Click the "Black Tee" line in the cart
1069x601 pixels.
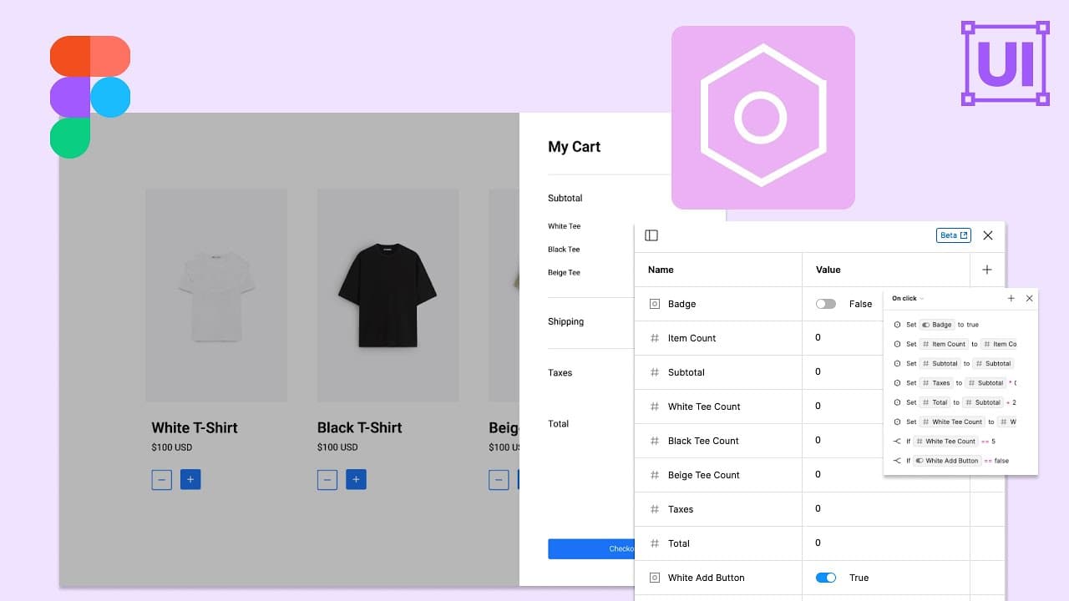coord(564,250)
